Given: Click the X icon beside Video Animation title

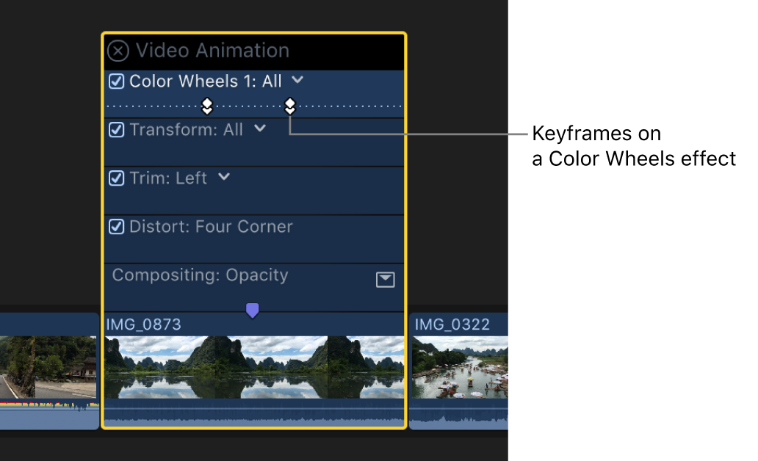Looking at the screenshot, I should 118,51.
